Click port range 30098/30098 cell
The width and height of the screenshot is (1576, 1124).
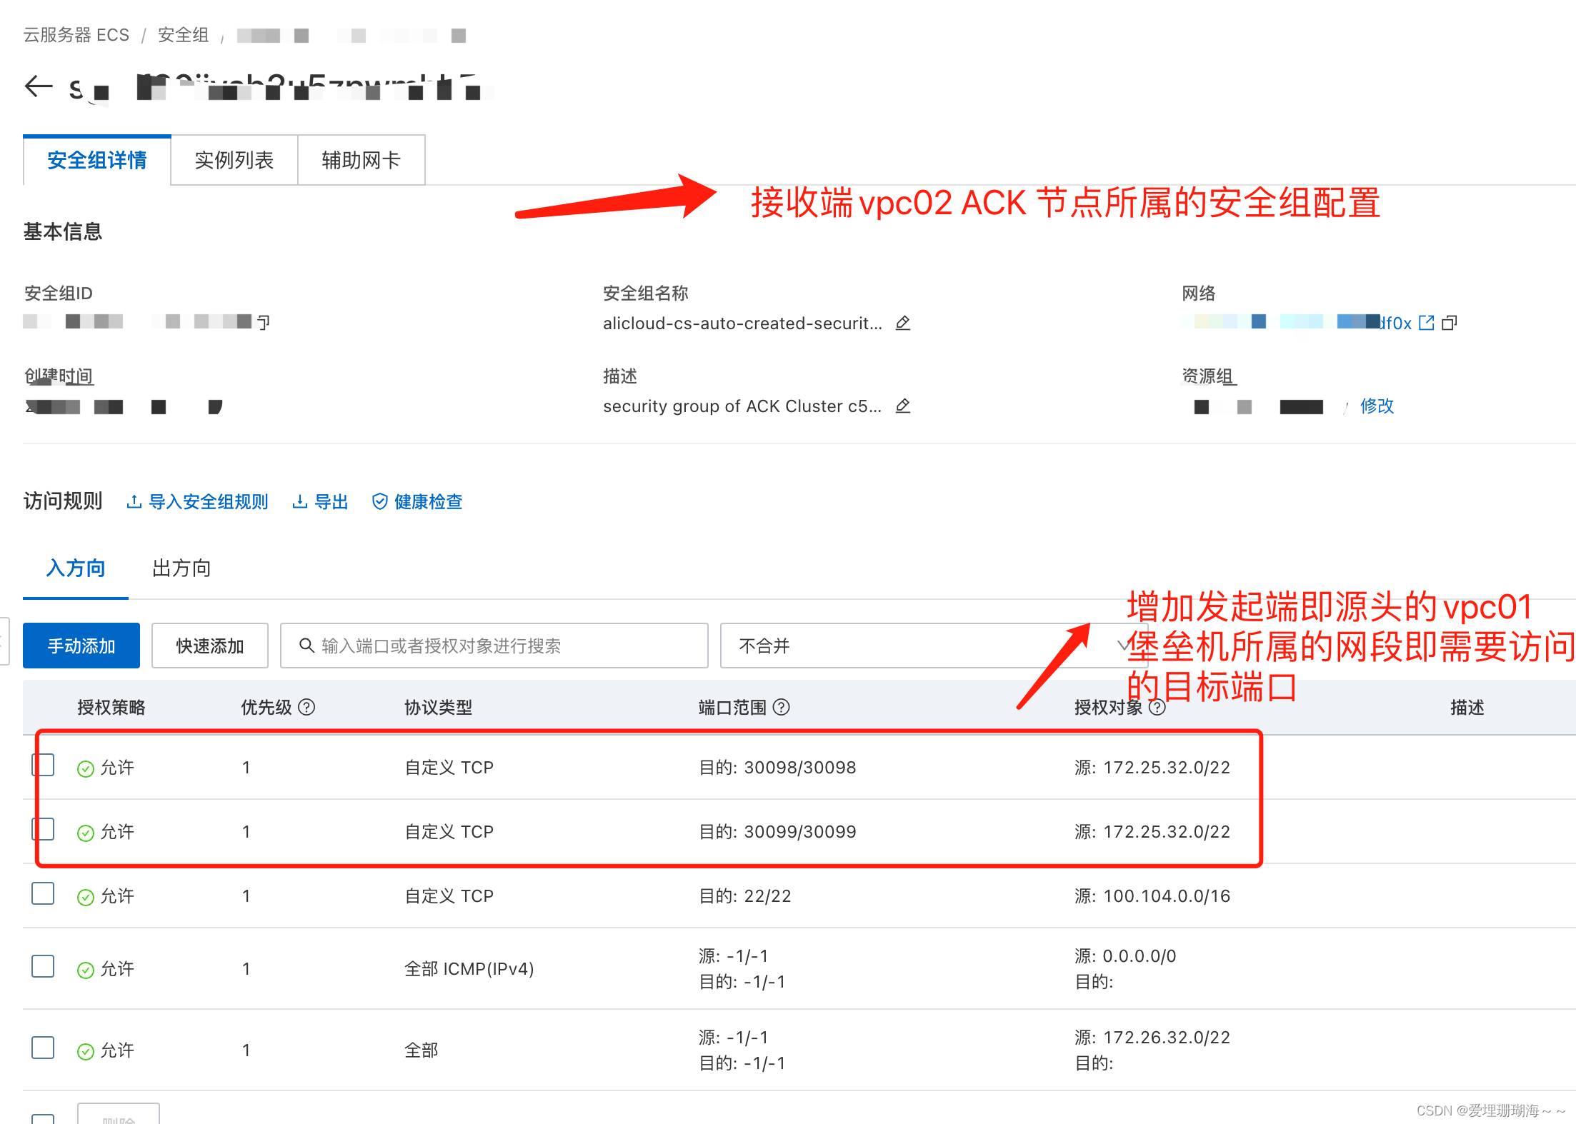pyautogui.click(x=777, y=768)
